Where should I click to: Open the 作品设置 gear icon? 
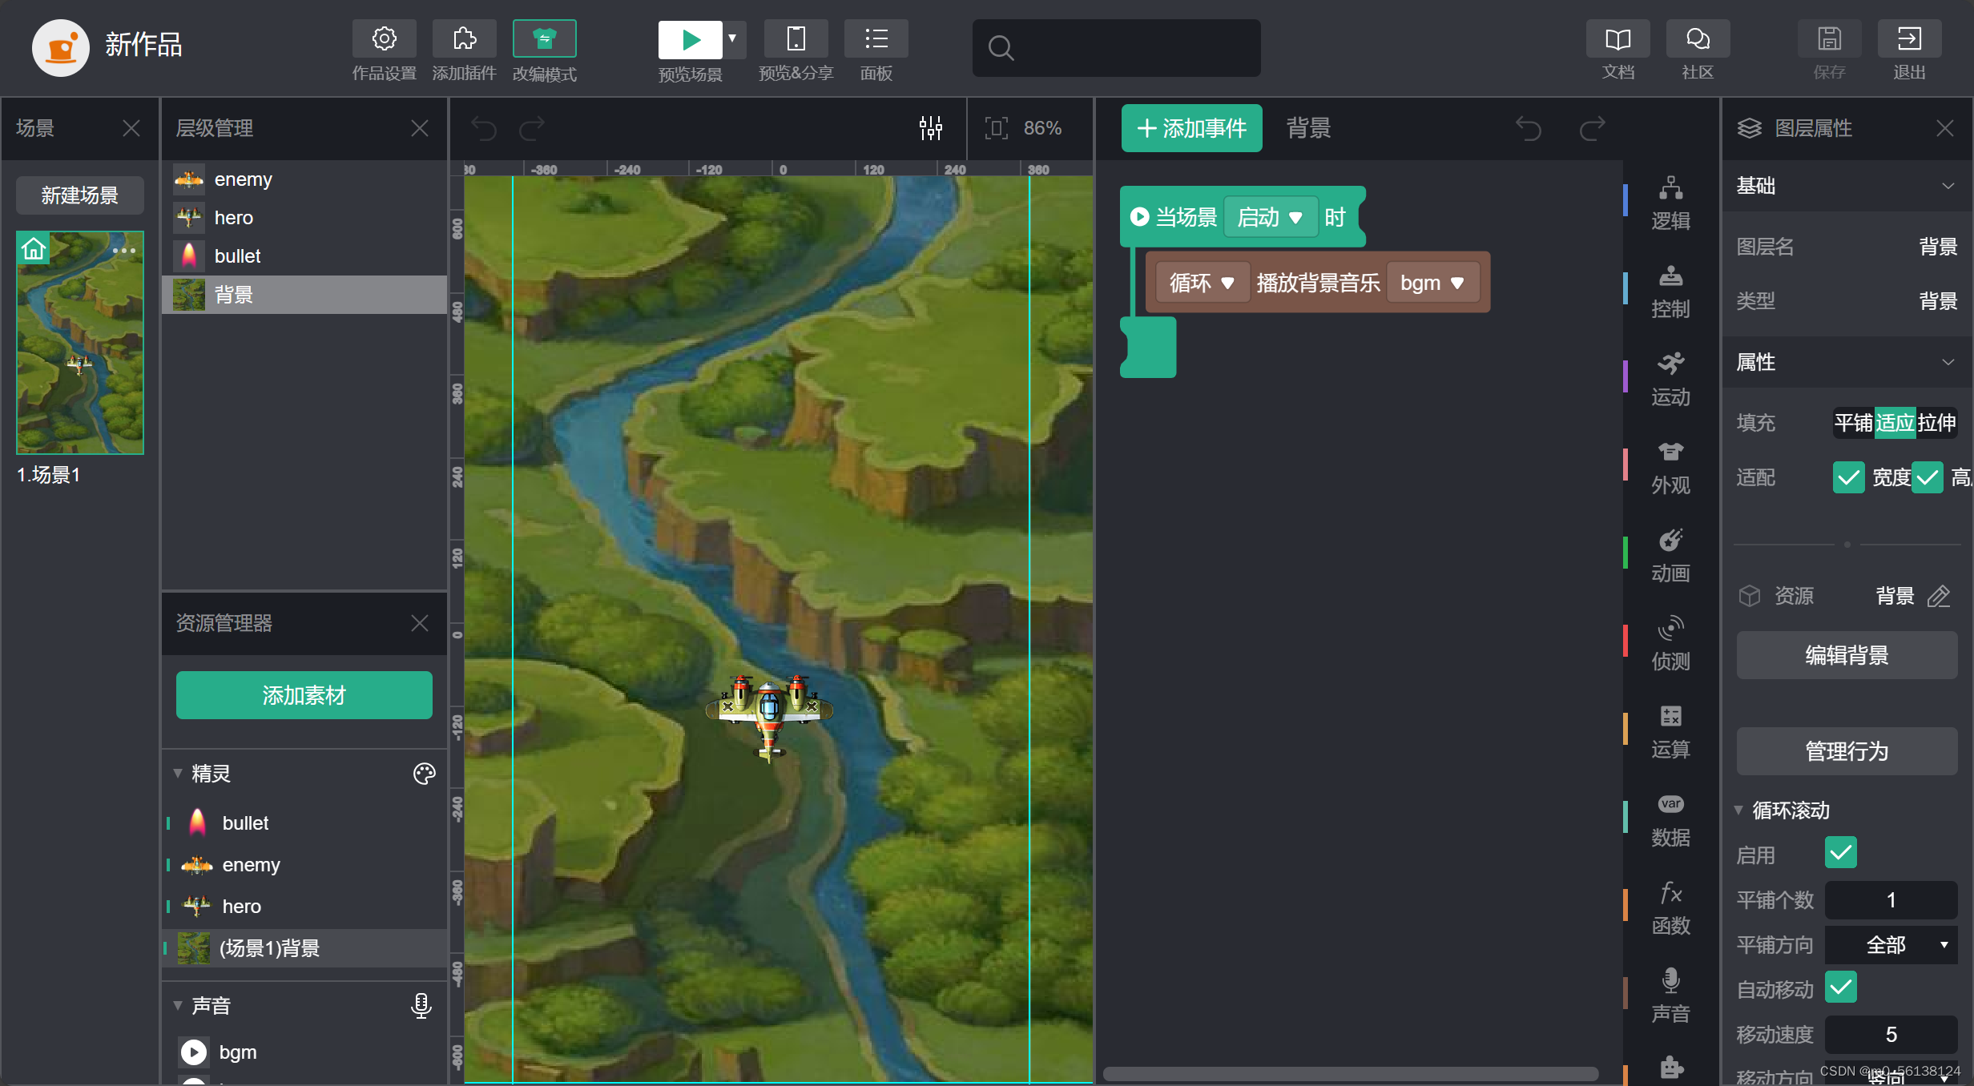point(384,38)
